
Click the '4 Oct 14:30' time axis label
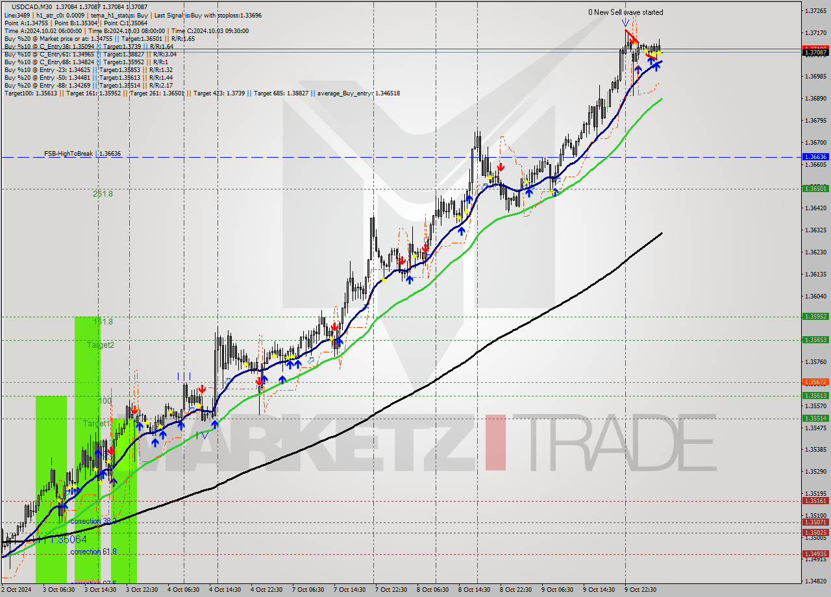click(224, 590)
